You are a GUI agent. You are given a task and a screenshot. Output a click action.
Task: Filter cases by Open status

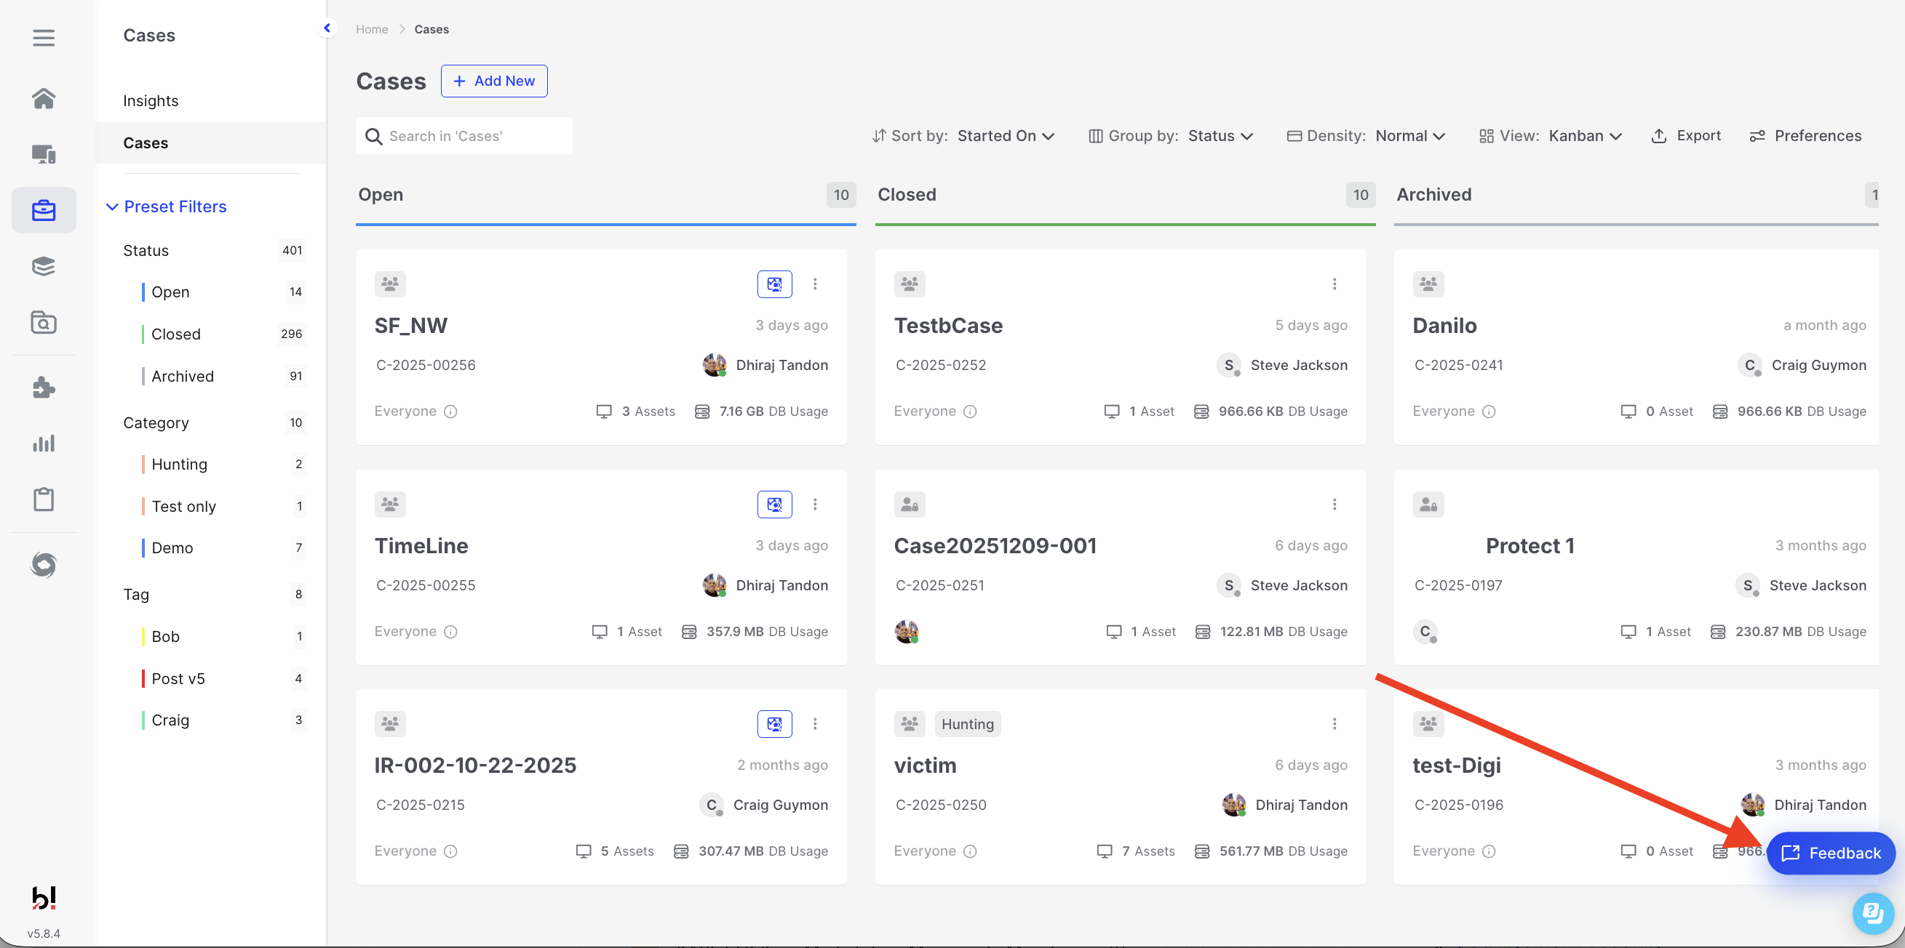click(x=170, y=292)
